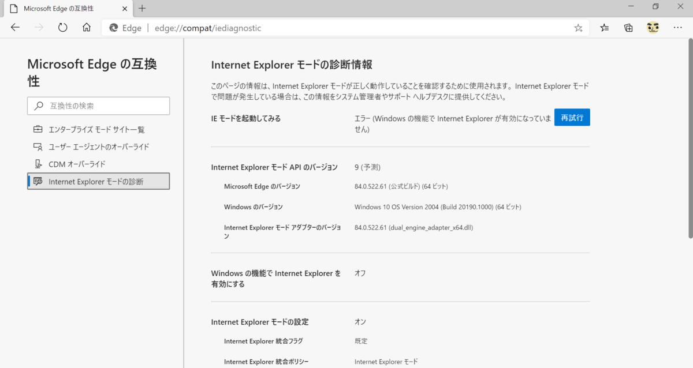Click the 既定 value

(x=361, y=341)
